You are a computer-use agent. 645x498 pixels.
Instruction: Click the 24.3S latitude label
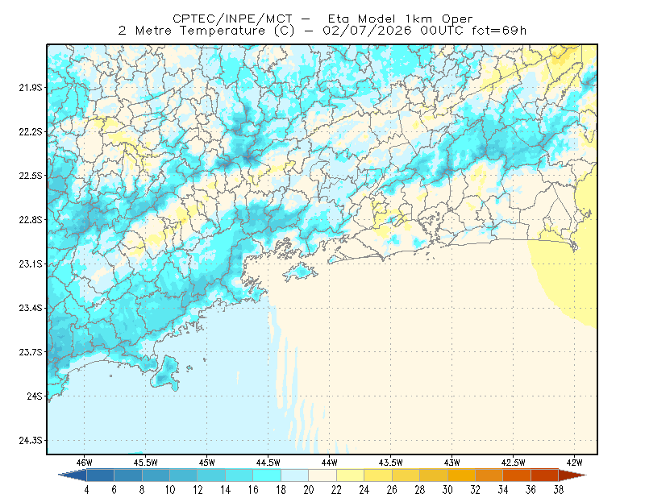point(31,441)
